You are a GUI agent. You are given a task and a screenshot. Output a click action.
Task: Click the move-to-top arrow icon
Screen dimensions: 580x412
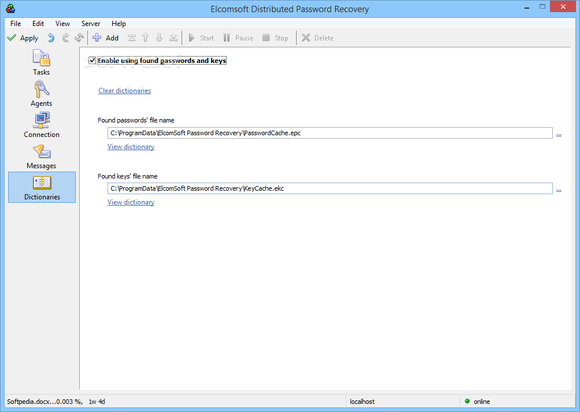(x=132, y=38)
